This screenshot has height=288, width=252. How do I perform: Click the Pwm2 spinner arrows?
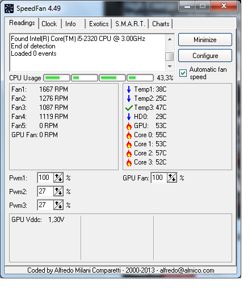58,191
